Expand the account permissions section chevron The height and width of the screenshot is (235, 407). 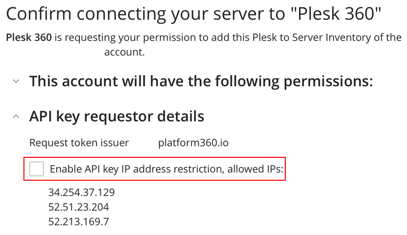tap(16, 81)
